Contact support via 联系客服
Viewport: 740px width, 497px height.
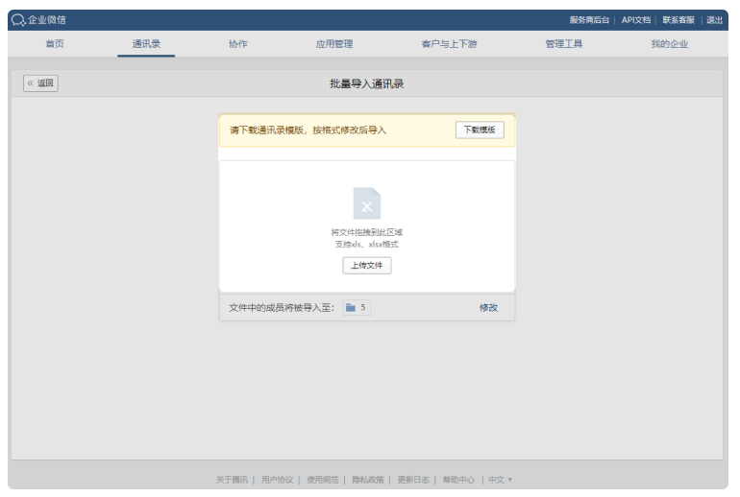(x=678, y=20)
